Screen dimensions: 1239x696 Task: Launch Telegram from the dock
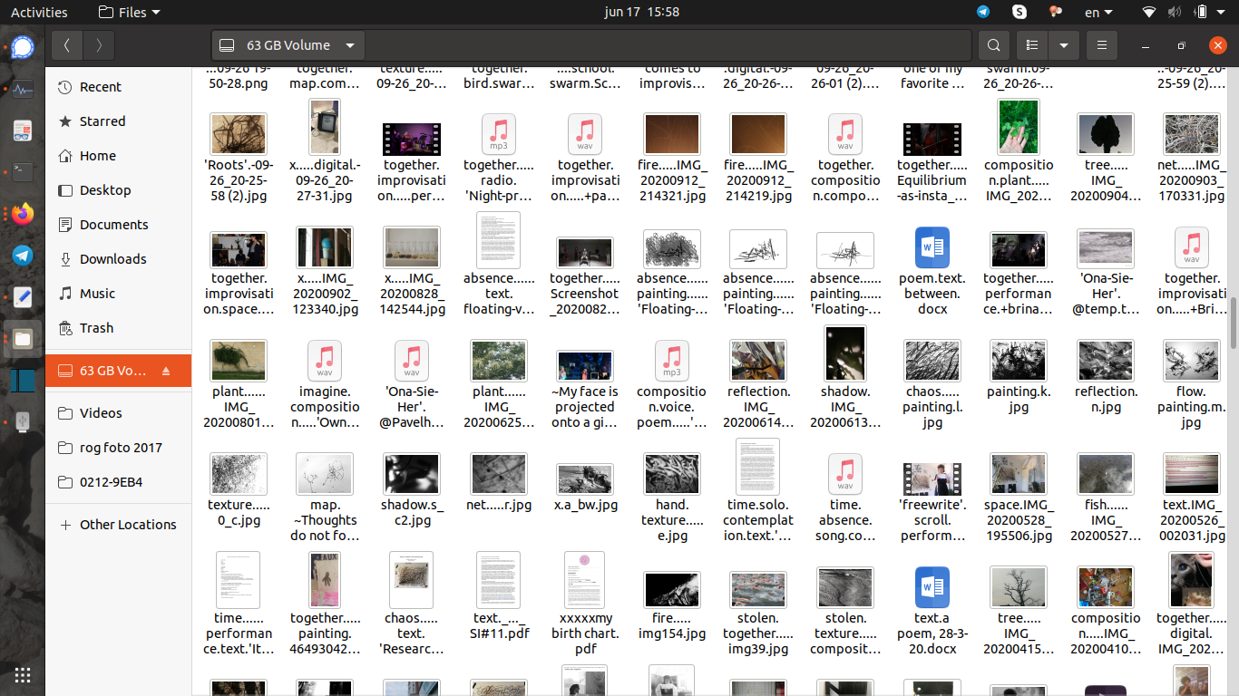click(x=23, y=256)
